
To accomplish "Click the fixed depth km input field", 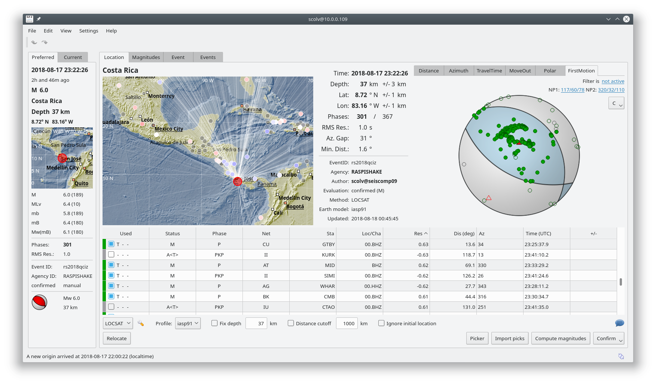I will coord(256,323).
